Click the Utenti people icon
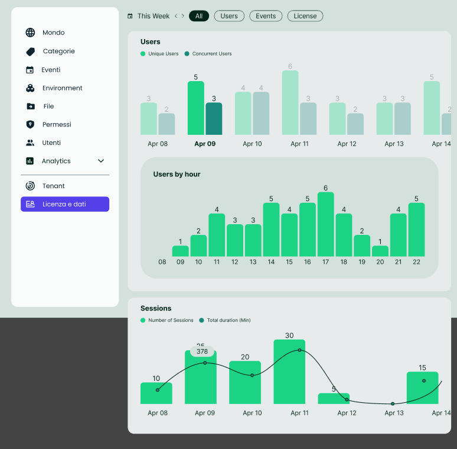Image resolution: width=457 pixels, height=449 pixels. (x=30, y=143)
